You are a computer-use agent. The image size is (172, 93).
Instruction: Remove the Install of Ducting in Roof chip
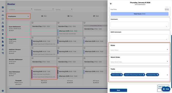coord(144,75)
